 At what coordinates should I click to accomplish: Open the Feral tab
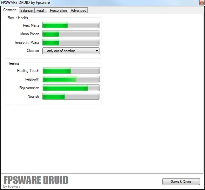(40, 11)
